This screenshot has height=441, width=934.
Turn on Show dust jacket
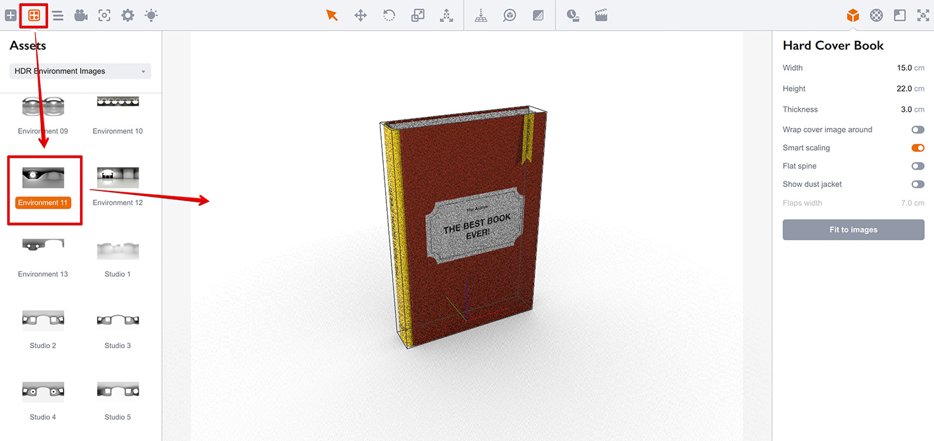point(918,184)
